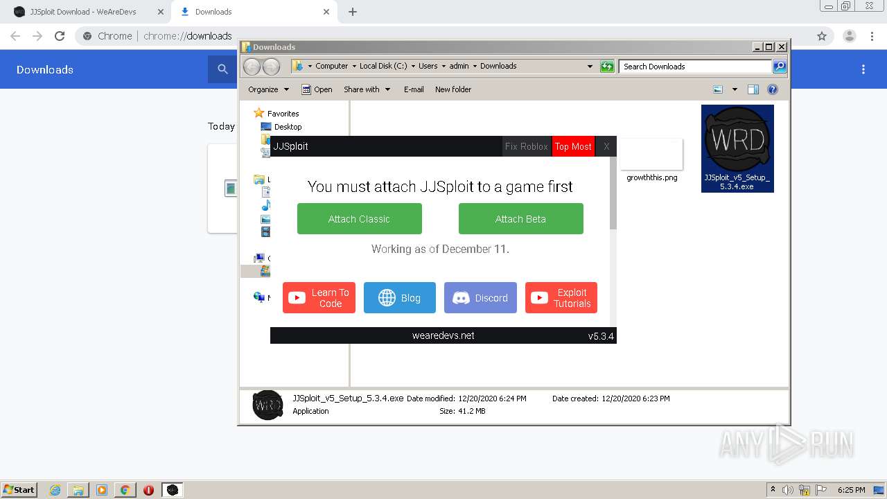Click the Explorer forward arrow button

[x=272, y=67]
